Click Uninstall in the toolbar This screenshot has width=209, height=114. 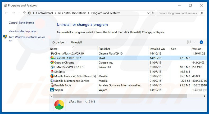(x=76, y=42)
